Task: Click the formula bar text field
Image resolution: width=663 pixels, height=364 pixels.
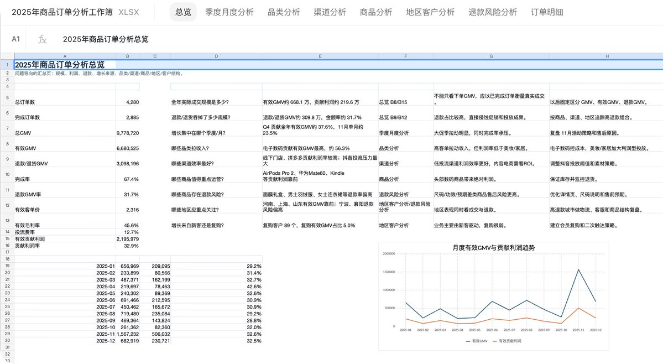Action: [x=359, y=39]
